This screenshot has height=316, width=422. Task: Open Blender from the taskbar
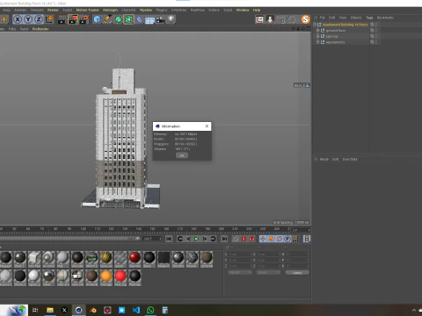[93, 310]
